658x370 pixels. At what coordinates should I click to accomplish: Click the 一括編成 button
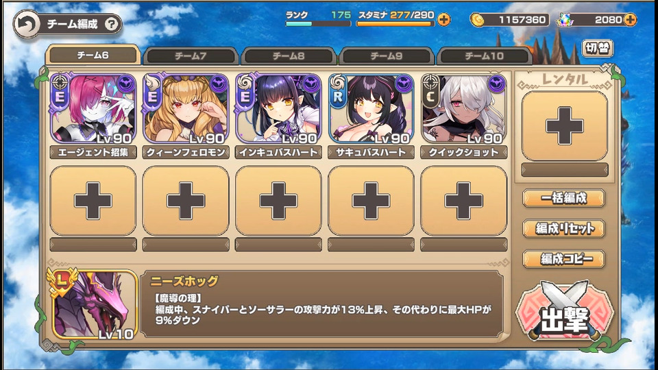click(x=563, y=198)
